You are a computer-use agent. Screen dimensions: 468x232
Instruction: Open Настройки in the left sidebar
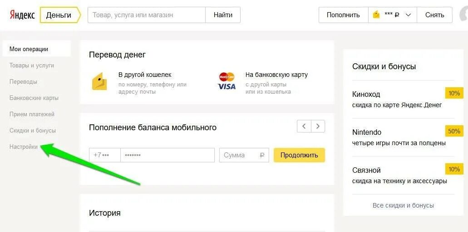point(24,147)
